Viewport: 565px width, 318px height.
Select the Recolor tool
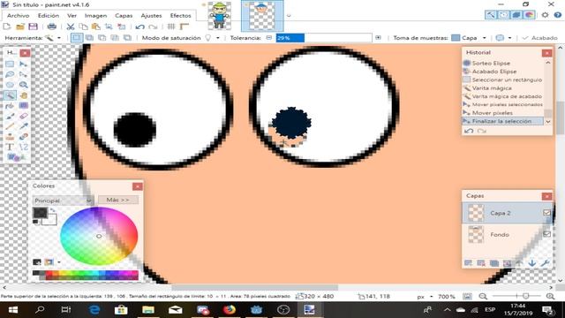click(x=23, y=137)
